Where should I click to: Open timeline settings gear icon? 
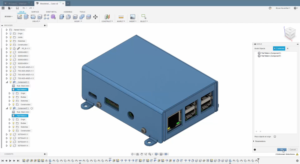pyautogui.click(x=297, y=161)
